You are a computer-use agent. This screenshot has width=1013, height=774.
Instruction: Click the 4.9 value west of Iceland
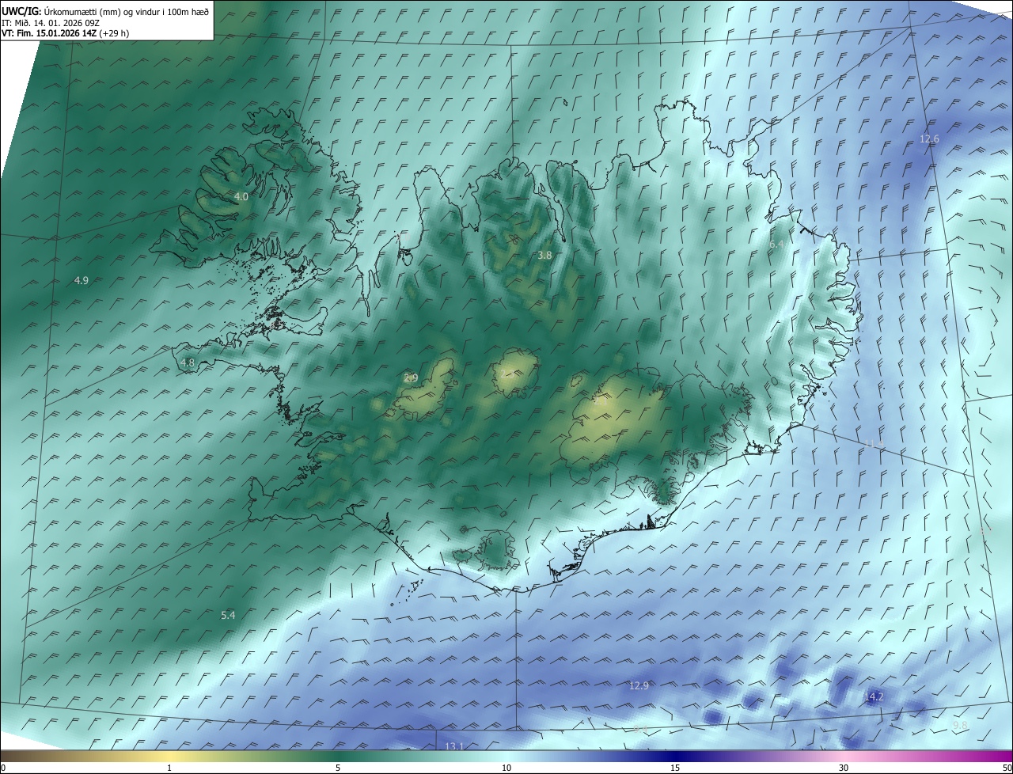point(81,280)
